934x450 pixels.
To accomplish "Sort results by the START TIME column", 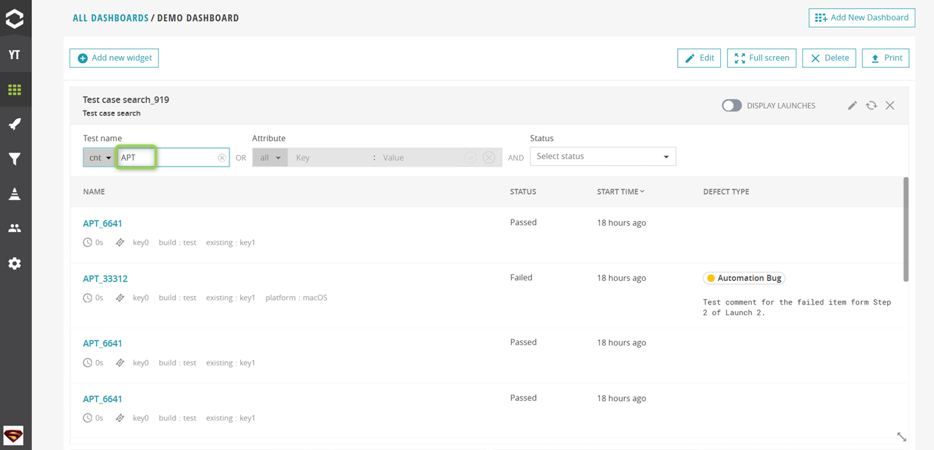I will pos(620,191).
